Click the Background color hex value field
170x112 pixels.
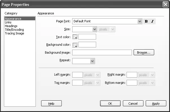coord(87,45)
